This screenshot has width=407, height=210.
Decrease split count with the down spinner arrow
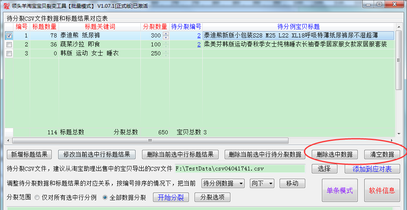click(166, 37)
